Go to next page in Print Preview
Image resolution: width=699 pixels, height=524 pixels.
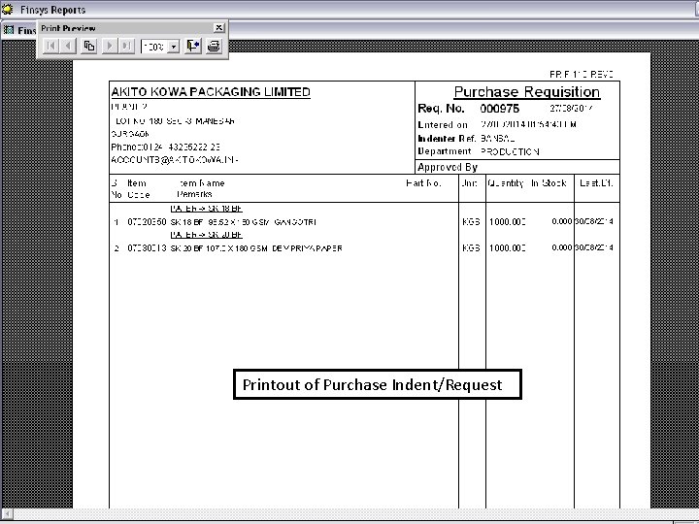tap(110, 46)
